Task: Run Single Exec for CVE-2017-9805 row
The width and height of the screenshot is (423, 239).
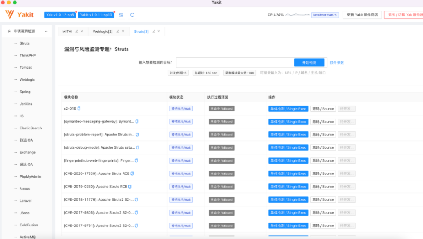Action: [288, 212]
